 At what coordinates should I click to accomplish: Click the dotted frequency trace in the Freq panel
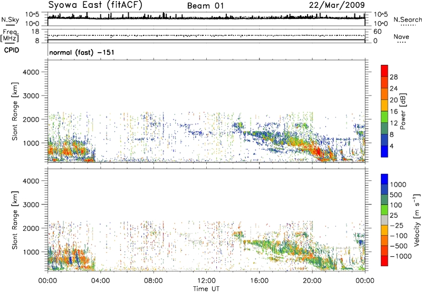[206, 35]
